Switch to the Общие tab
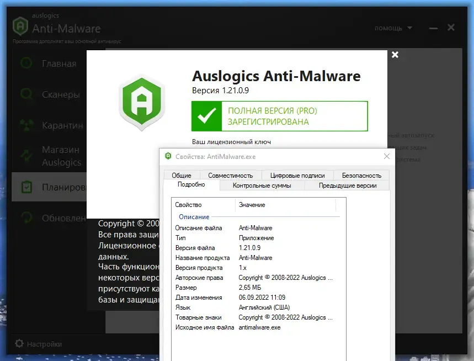Viewport: 474px width, 361px height. (182, 176)
